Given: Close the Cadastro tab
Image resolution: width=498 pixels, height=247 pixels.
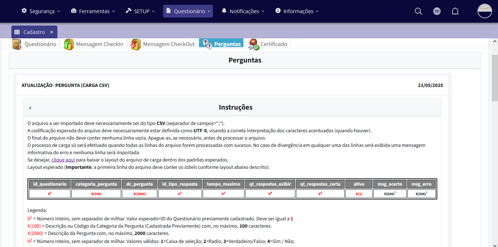Looking at the screenshot, I should coord(52,32).
